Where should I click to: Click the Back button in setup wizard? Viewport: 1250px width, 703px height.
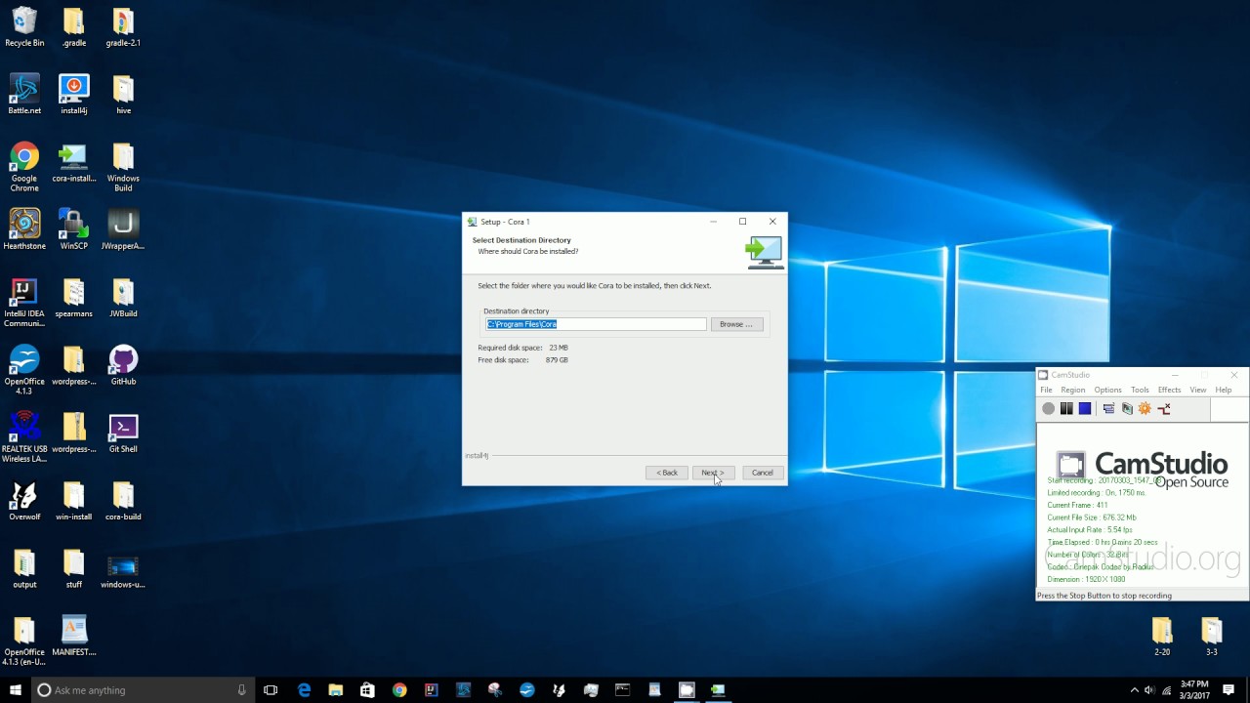(x=666, y=473)
